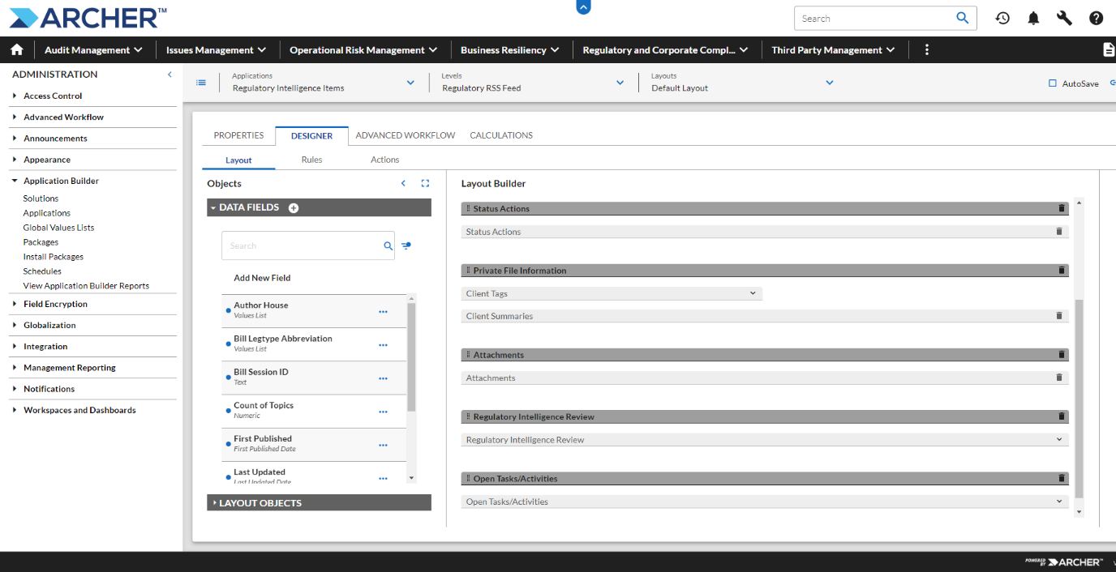
Task: Switch to the Properties tab
Action: (238, 135)
